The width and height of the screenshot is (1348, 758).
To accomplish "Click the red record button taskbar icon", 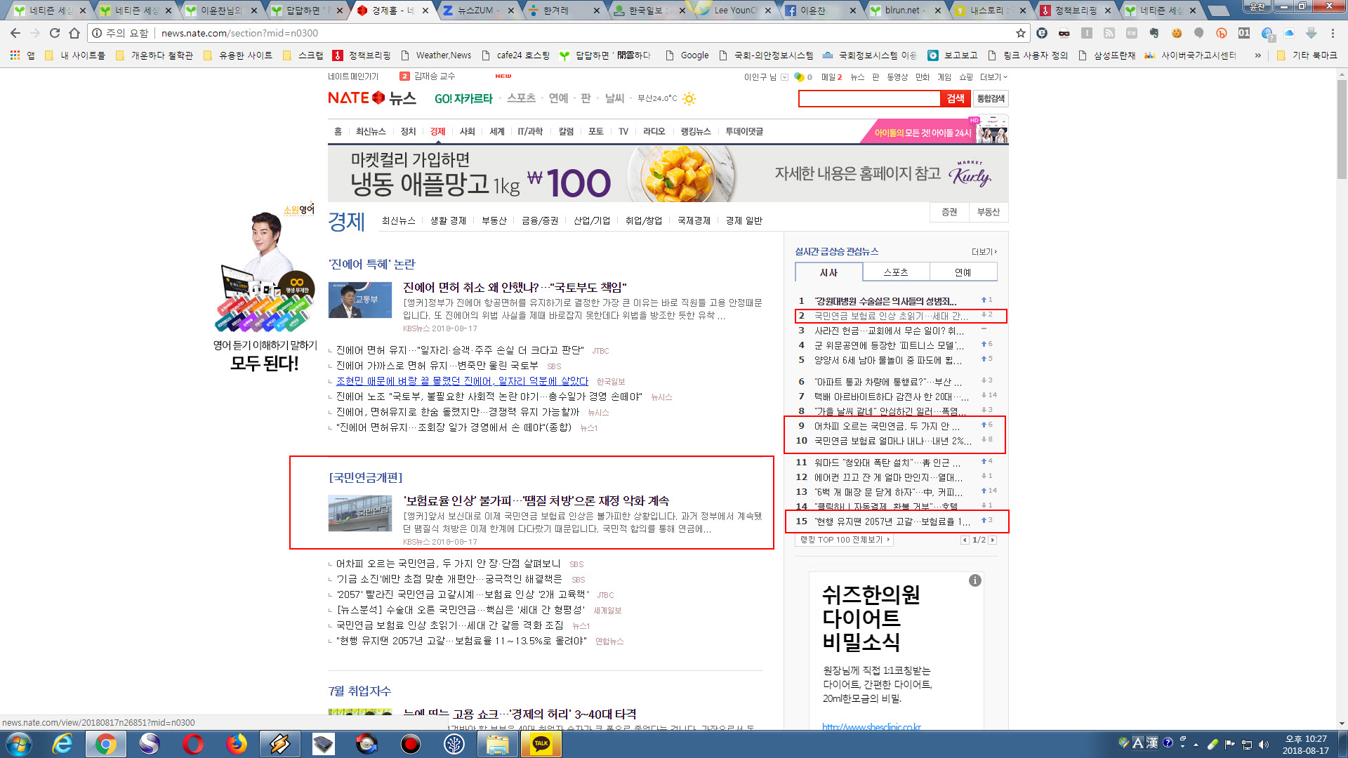I will point(411,744).
